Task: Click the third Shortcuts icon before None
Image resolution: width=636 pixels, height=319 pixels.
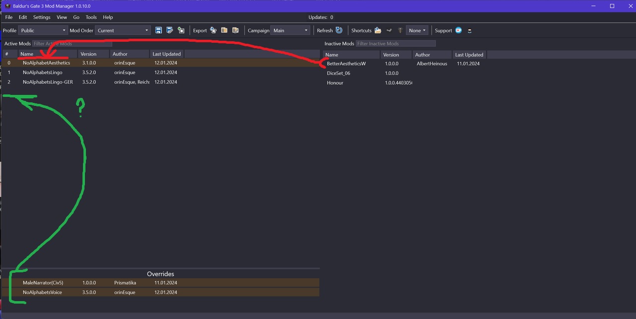Action: tap(400, 30)
